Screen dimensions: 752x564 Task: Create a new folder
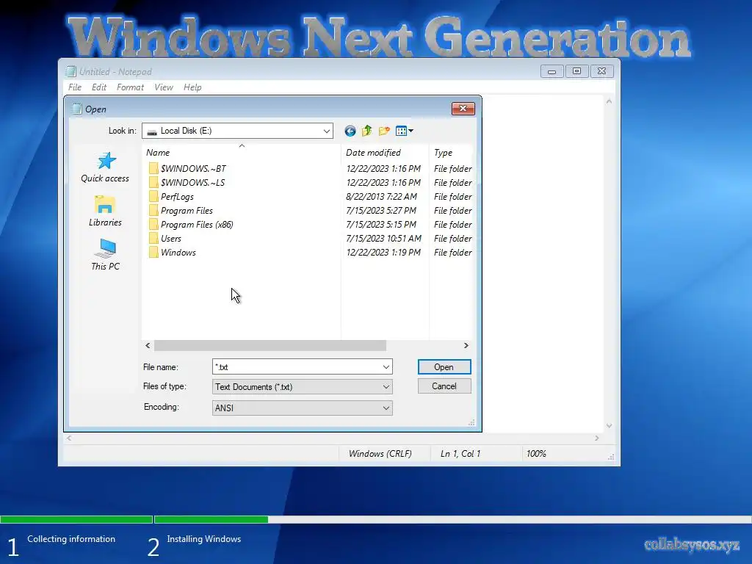384,131
